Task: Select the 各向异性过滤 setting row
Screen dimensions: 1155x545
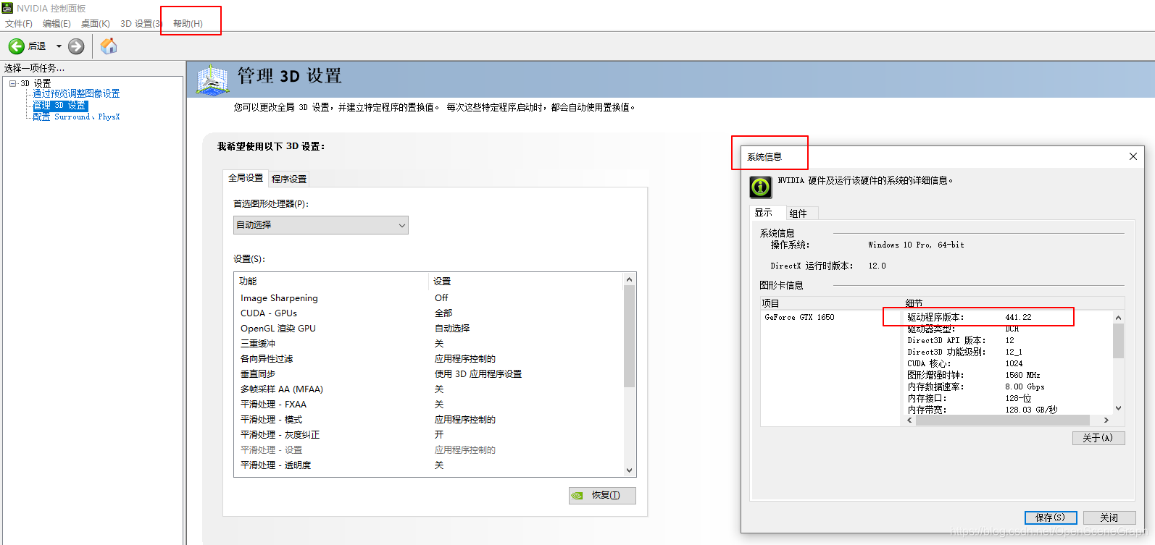Action: 428,359
